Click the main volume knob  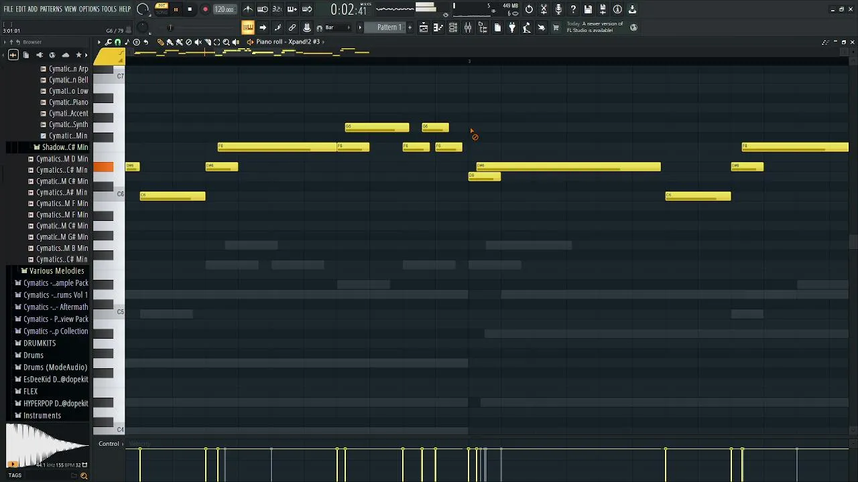pos(143,9)
